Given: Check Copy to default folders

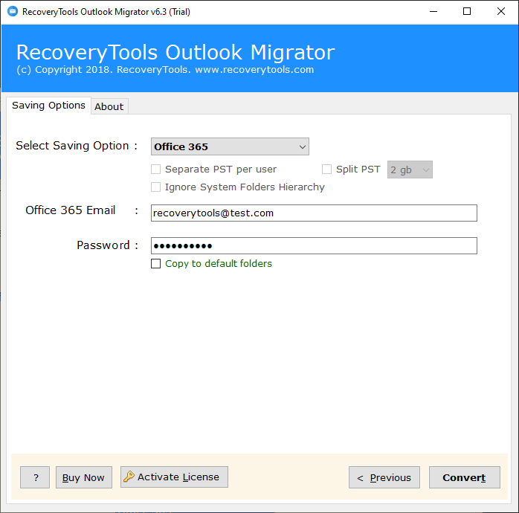Looking at the screenshot, I should point(155,263).
